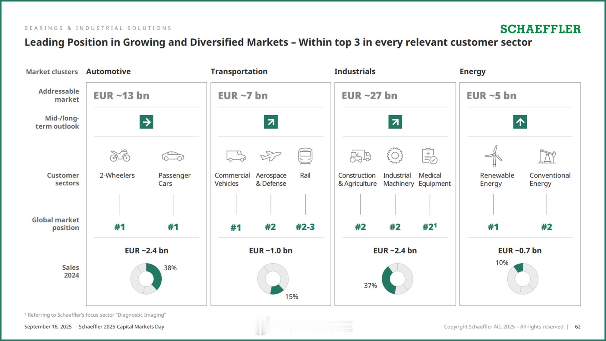Click the 15% sales share label
This screenshot has width=606, height=341.
click(292, 297)
